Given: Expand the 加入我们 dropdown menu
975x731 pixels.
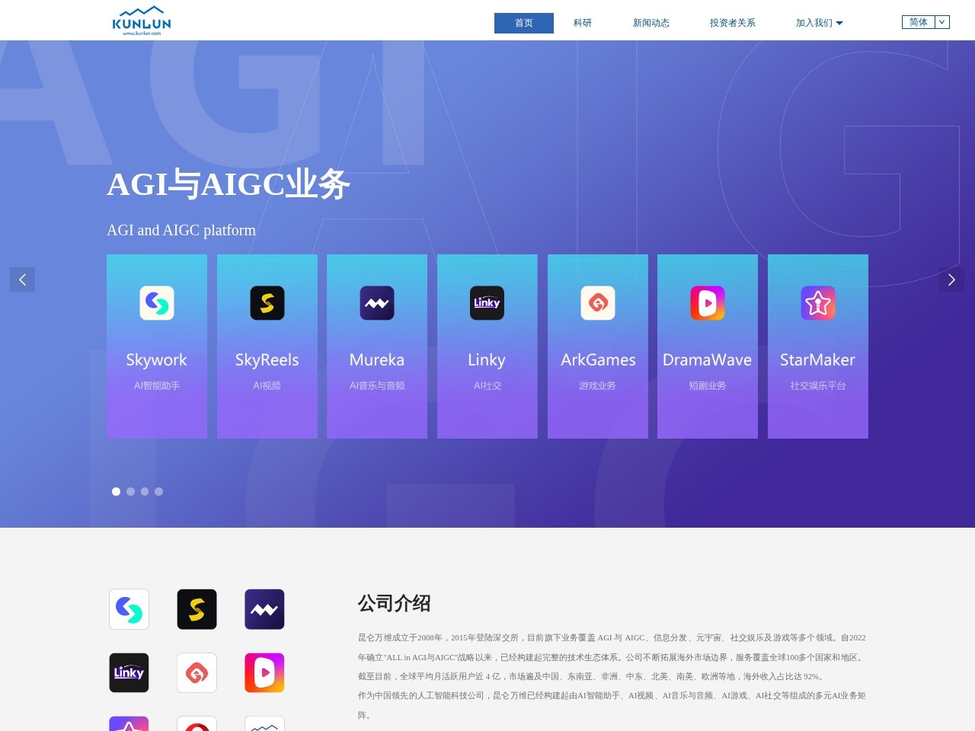Looking at the screenshot, I should (x=819, y=23).
